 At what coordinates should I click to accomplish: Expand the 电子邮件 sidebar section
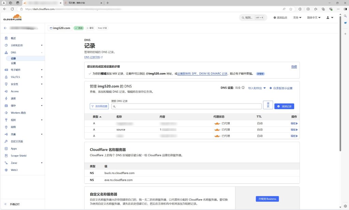pyautogui.click(x=42, y=70)
